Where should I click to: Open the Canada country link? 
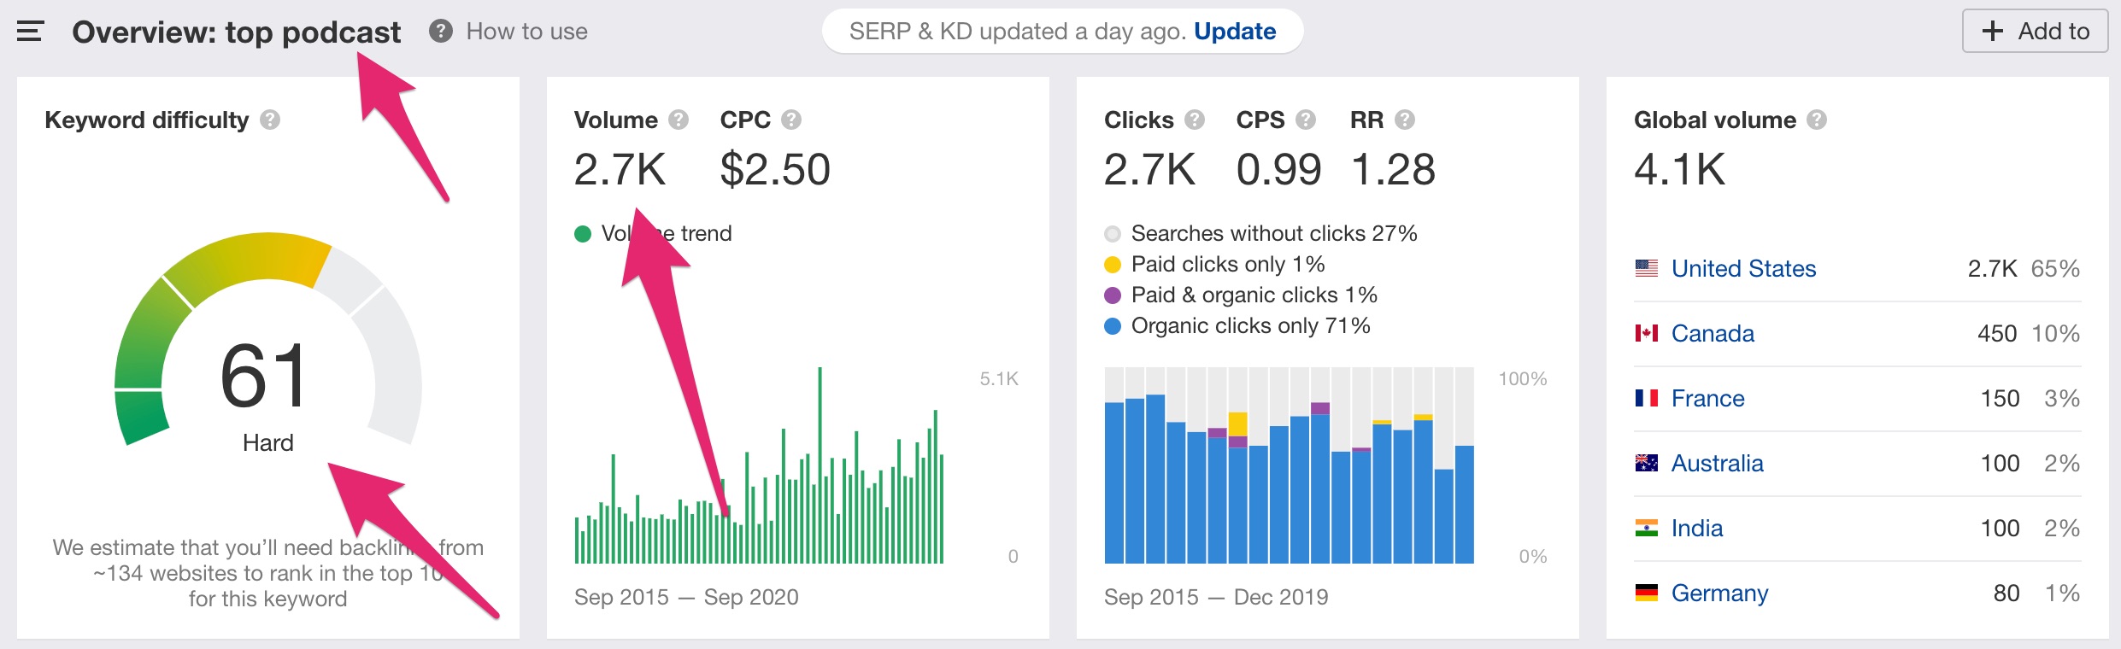point(1713,333)
